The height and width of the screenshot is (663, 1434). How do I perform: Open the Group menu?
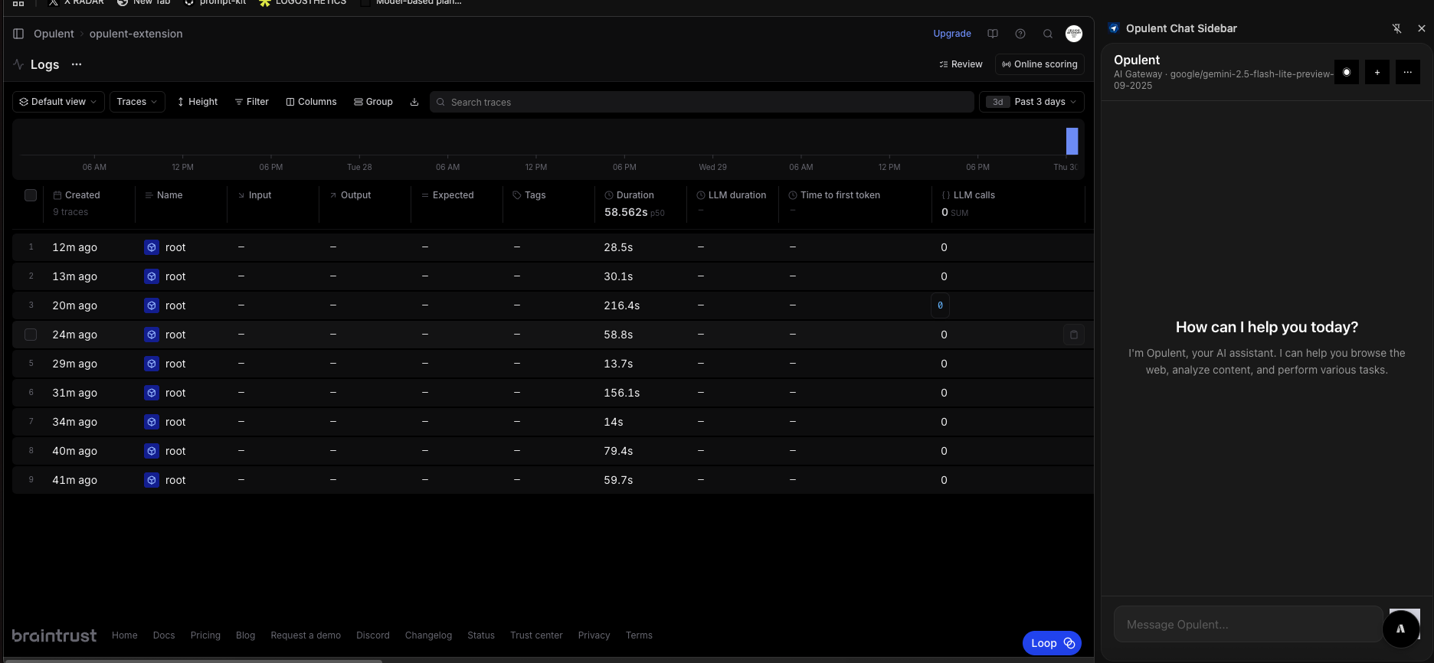coord(373,102)
